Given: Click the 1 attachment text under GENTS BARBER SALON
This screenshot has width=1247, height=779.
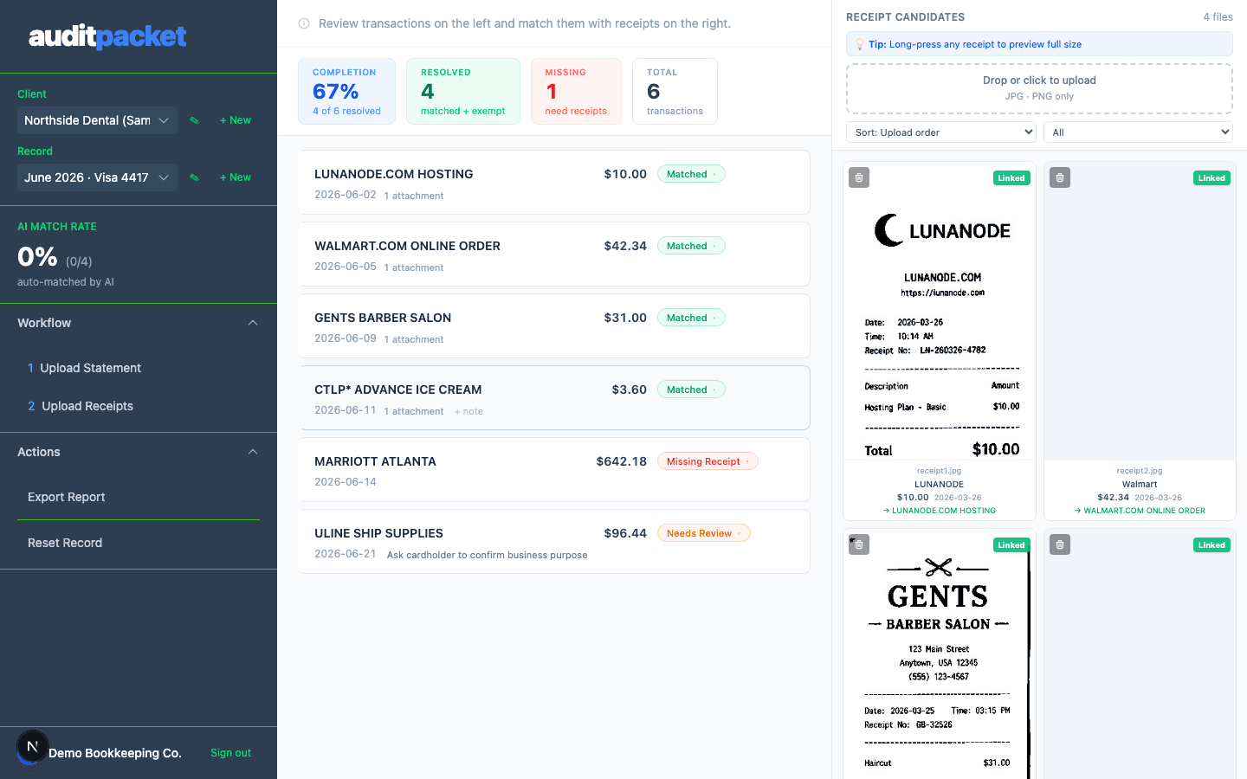Looking at the screenshot, I should pyautogui.click(x=414, y=339).
